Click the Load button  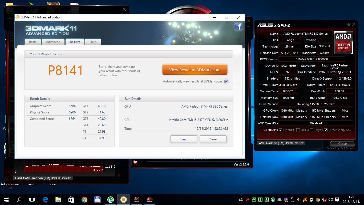coord(184,139)
